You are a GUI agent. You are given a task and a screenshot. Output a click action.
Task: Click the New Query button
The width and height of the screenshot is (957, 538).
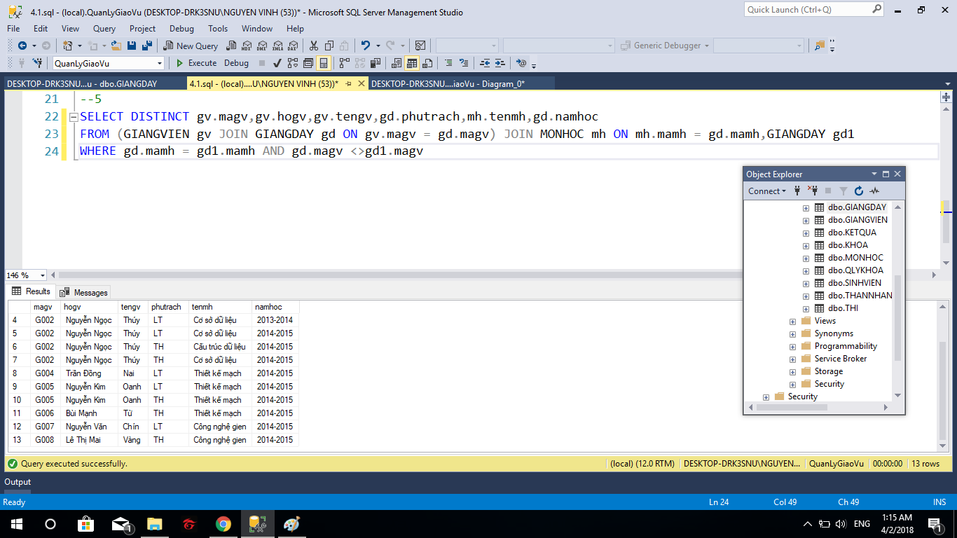coord(191,46)
